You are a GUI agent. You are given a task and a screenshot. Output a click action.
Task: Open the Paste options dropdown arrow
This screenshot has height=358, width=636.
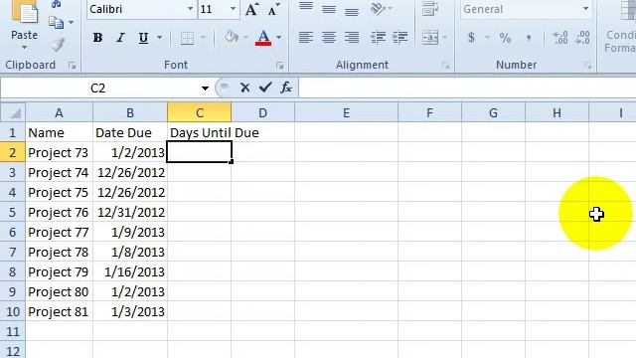(24, 48)
